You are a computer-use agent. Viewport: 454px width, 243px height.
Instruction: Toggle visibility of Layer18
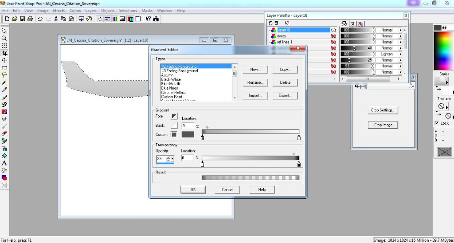(x=333, y=30)
